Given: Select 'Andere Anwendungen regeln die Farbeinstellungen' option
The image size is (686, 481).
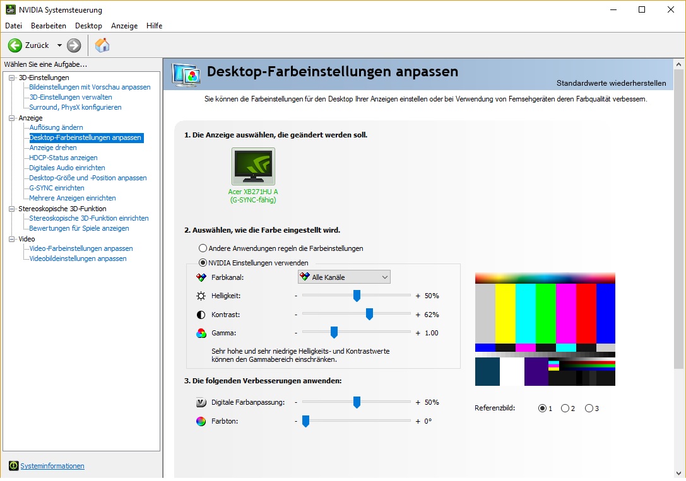Looking at the screenshot, I should click(202, 248).
